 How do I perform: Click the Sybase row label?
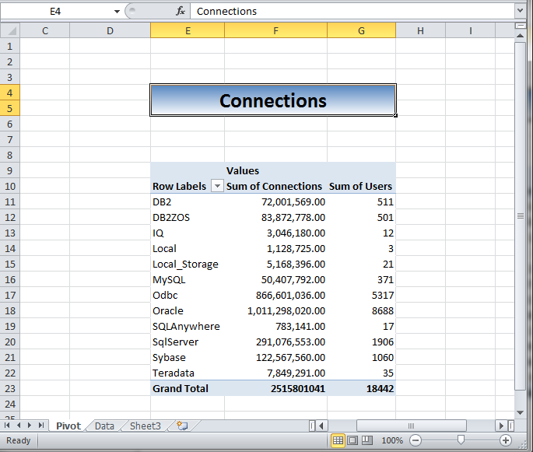169,358
